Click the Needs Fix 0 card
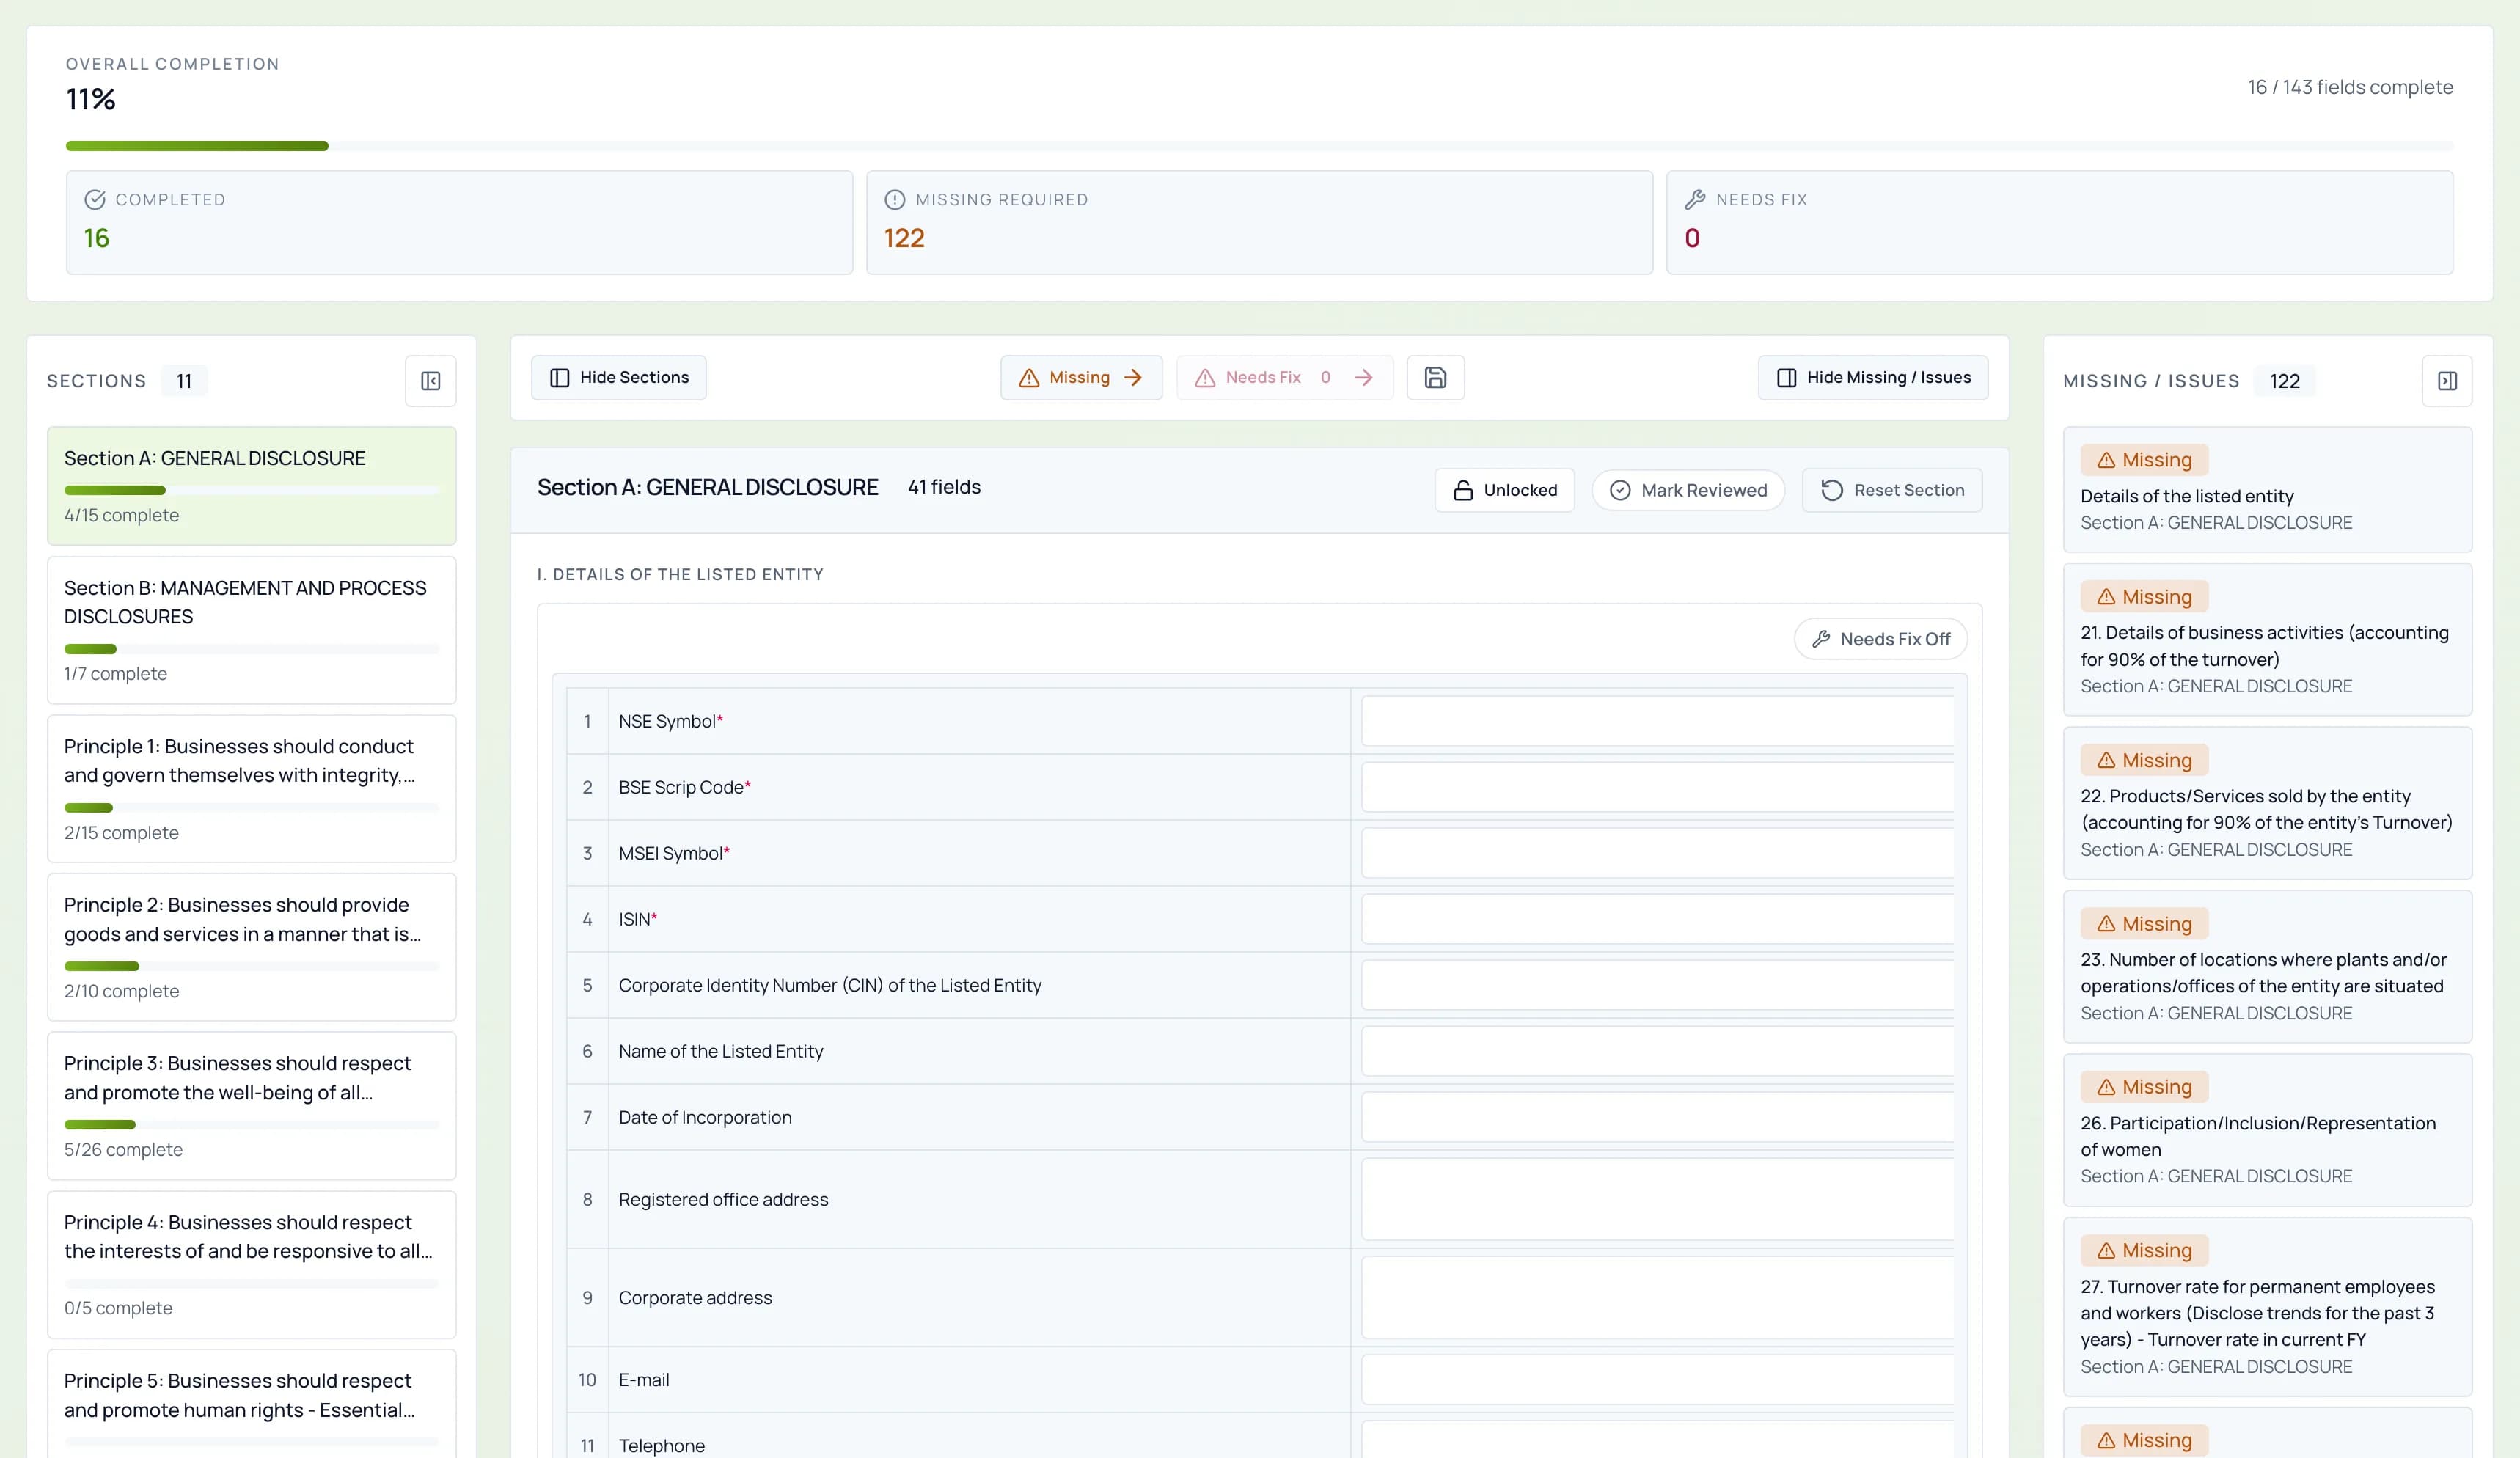This screenshot has width=2520, height=1458. (x=2059, y=222)
